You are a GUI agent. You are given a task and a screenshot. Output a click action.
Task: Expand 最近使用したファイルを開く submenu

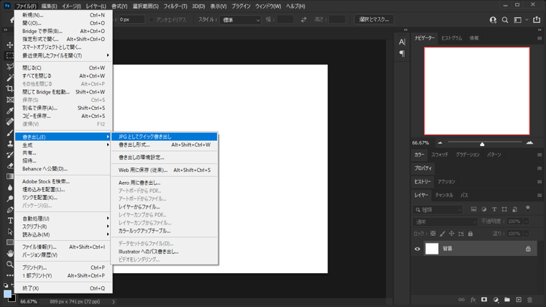(63, 55)
